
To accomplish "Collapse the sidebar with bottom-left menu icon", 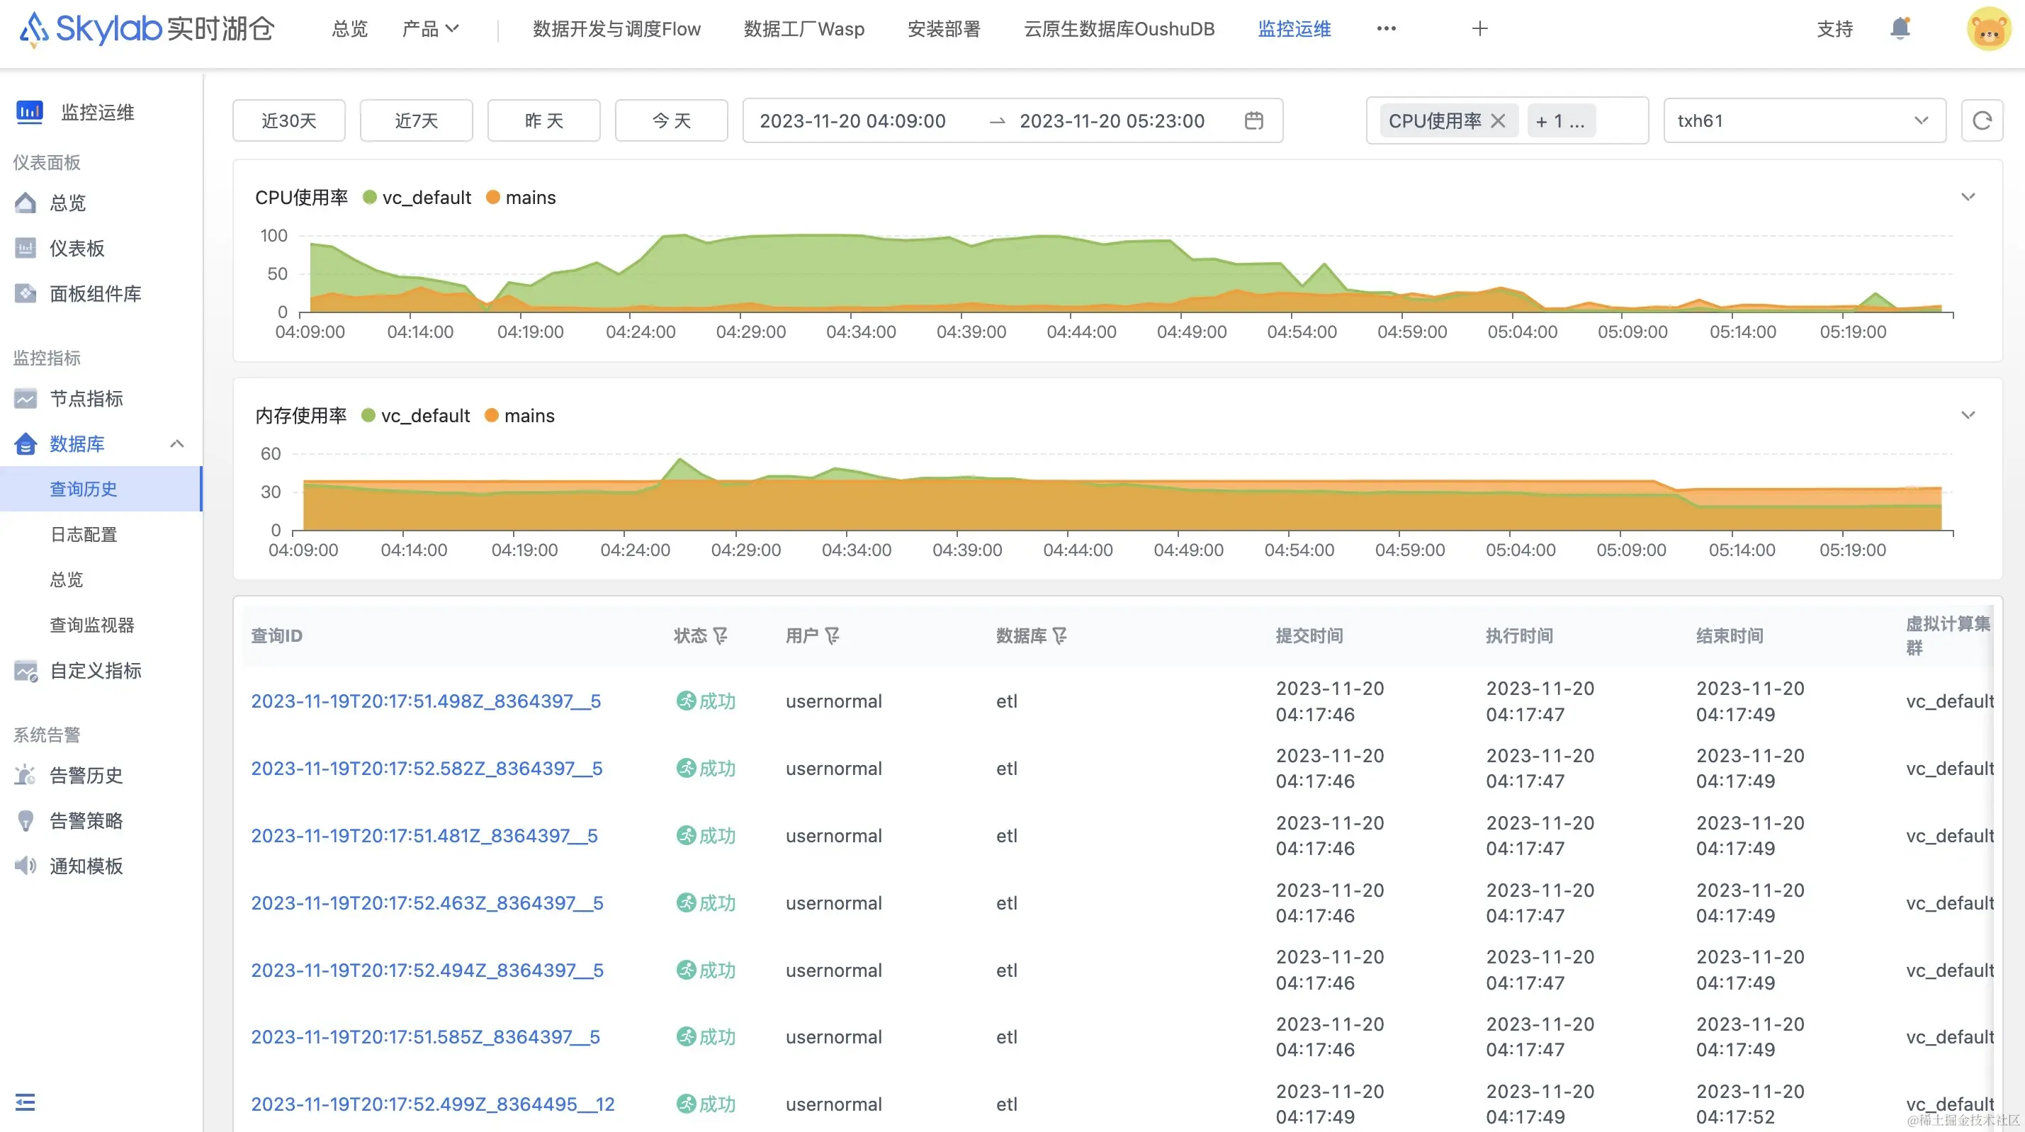I will pyautogui.click(x=26, y=1102).
